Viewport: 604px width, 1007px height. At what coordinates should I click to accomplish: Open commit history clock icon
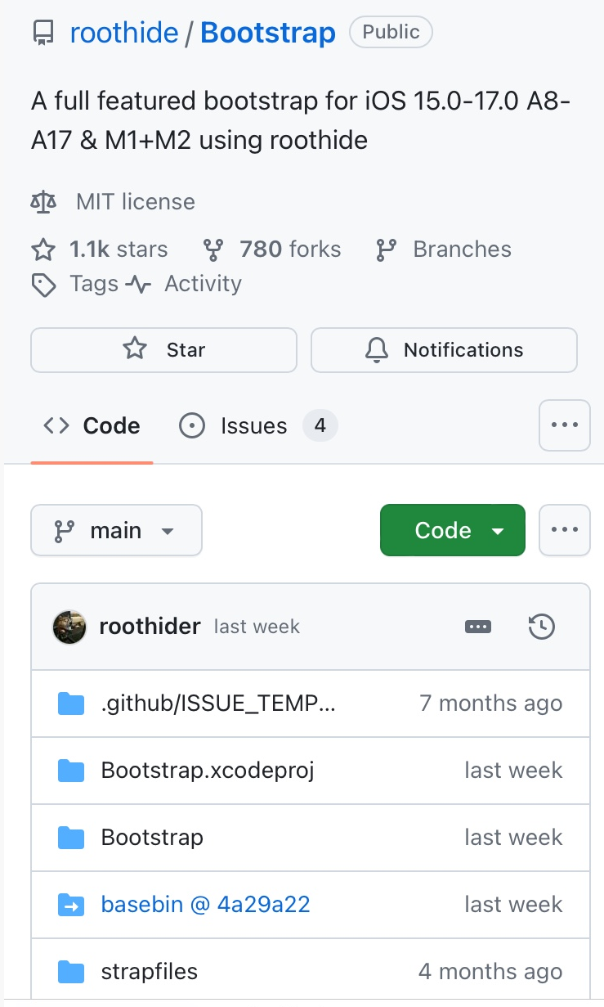542,627
